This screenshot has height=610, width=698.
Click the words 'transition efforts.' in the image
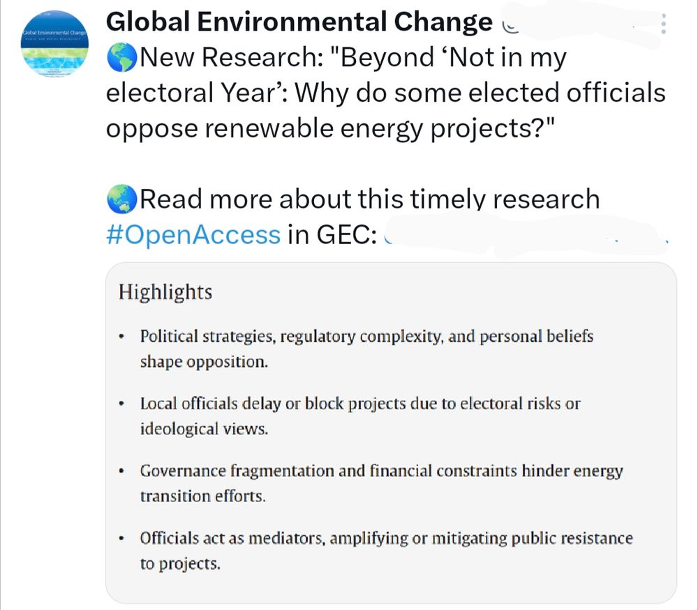point(202,496)
